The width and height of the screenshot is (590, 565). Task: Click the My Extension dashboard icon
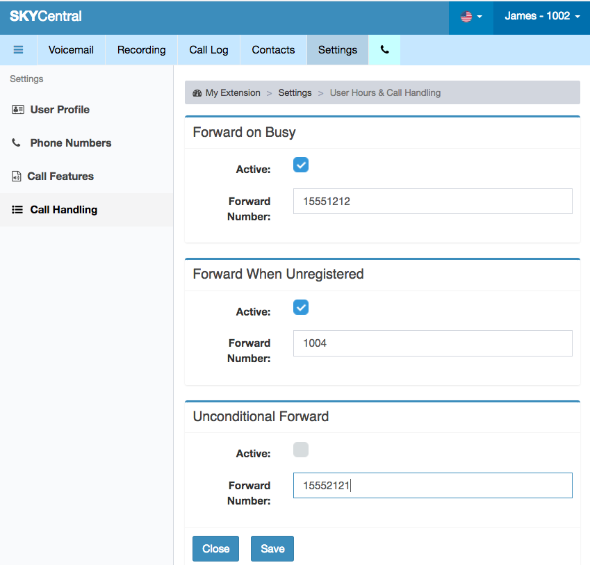pos(197,93)
